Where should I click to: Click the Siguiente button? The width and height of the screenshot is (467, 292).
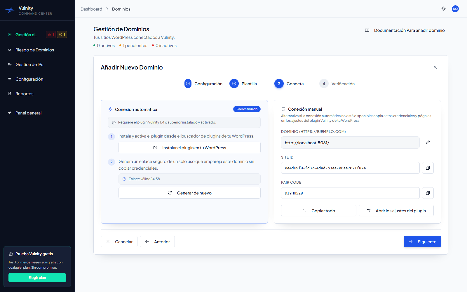tap(422, 241)
